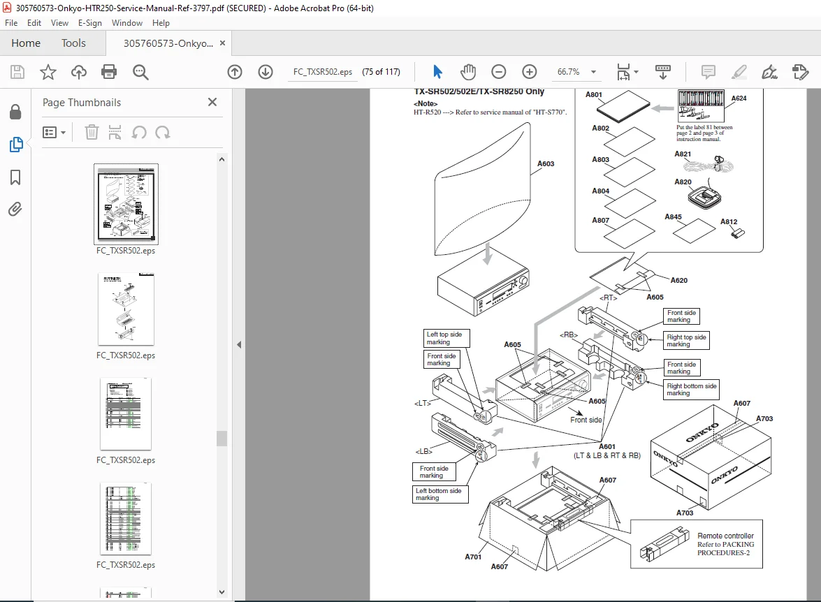Click the upload to cloud icon

click(78, 72)
